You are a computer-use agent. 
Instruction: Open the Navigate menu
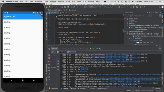click(x=38, y=2)
